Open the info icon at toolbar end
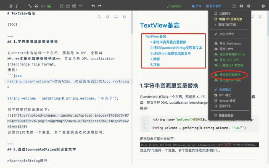The width and height of the screenshot is (269, 168). click(263, 6)
